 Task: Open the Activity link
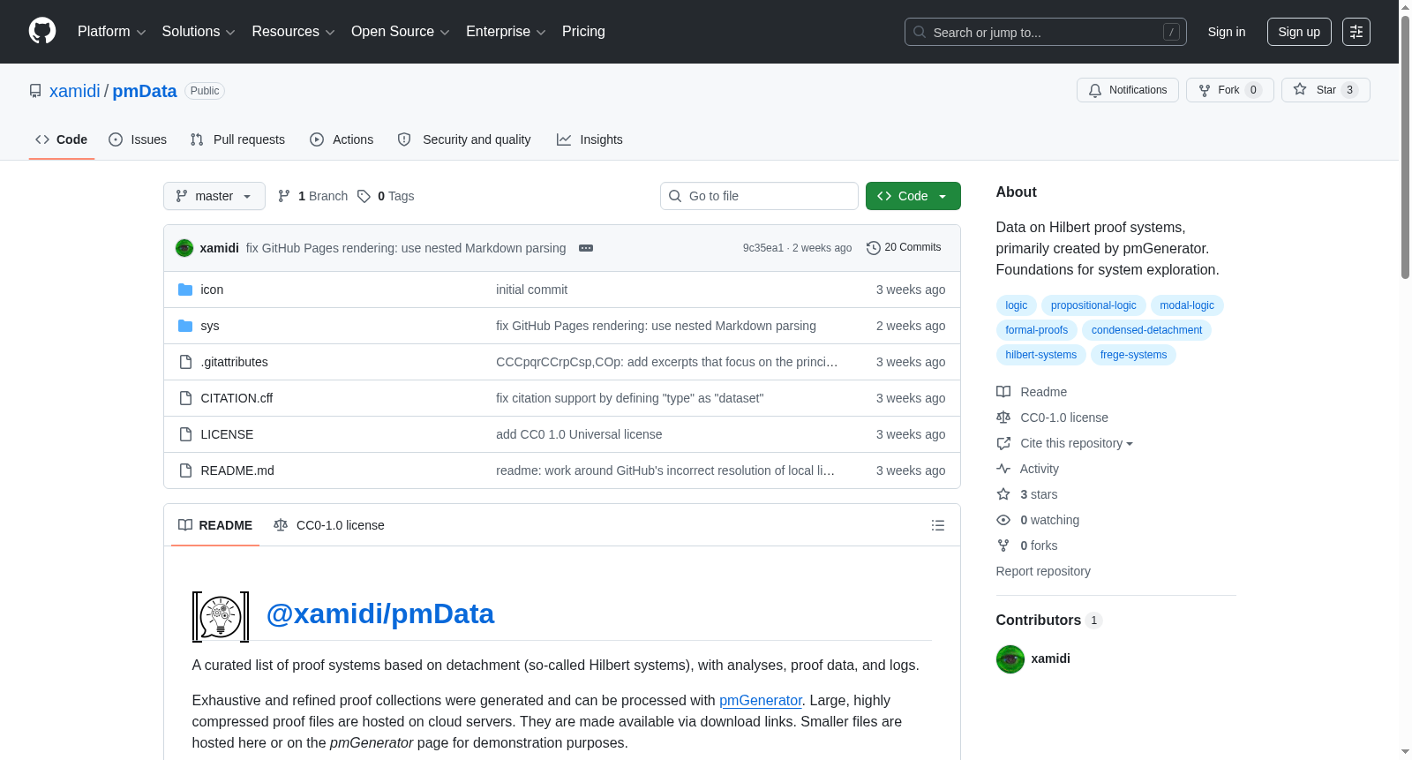point(1028,469)
